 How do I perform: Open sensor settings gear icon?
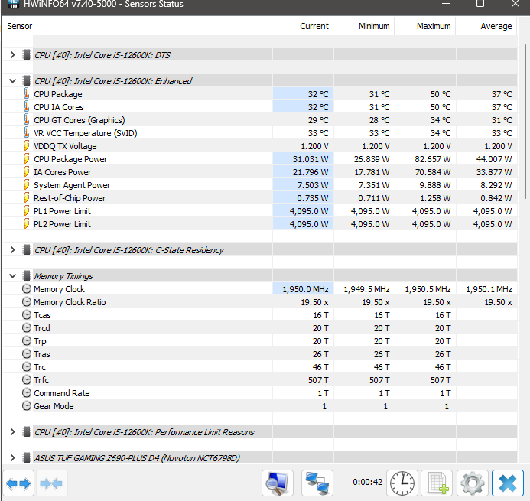click(x=473, y=483)
